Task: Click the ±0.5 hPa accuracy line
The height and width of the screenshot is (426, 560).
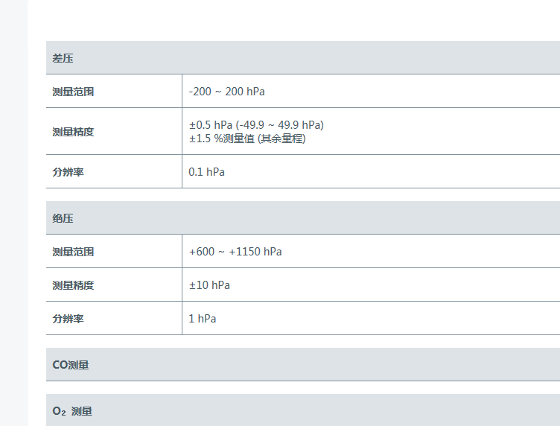Action: pos(256,125)
